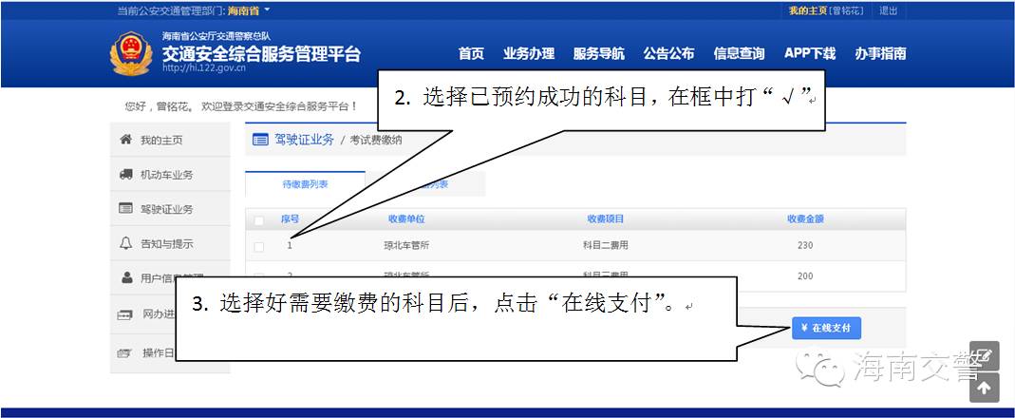Viewport: 1015px width, 418px height.
Task: Click the 网办进度 sidebar icon
Action: (124, 315)
